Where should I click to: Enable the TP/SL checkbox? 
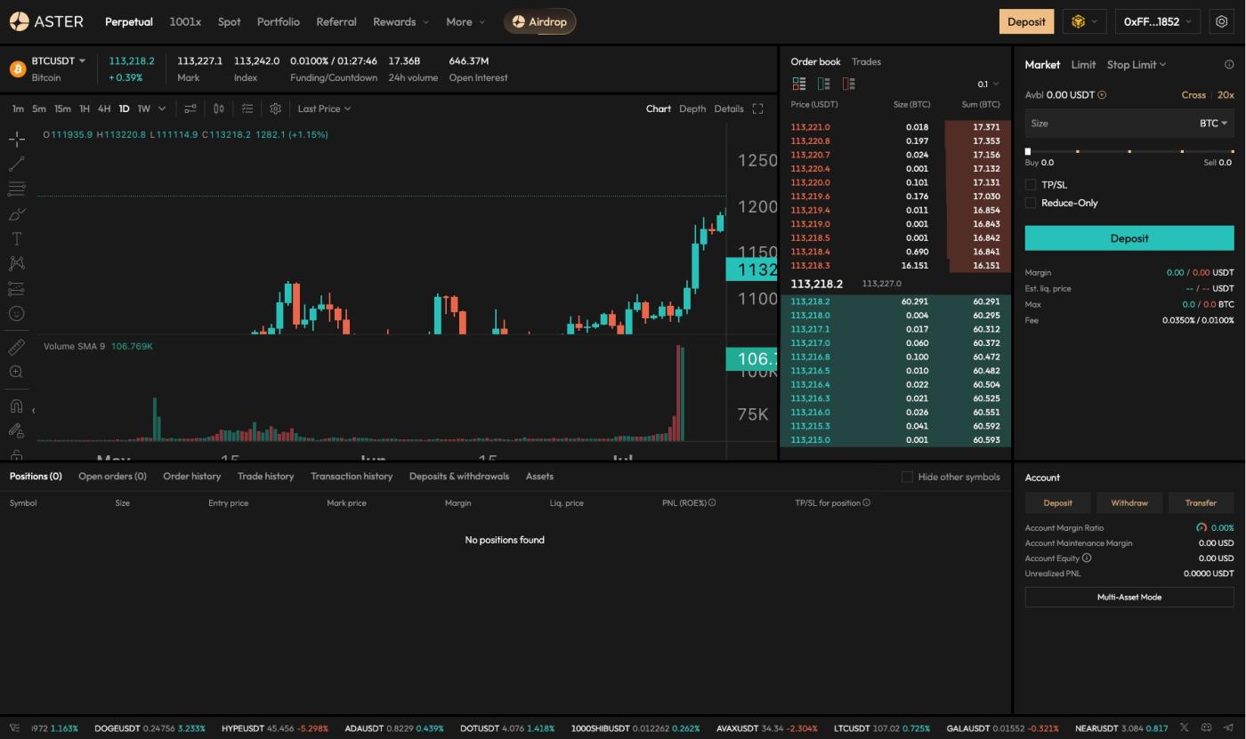coord(1031,185)
